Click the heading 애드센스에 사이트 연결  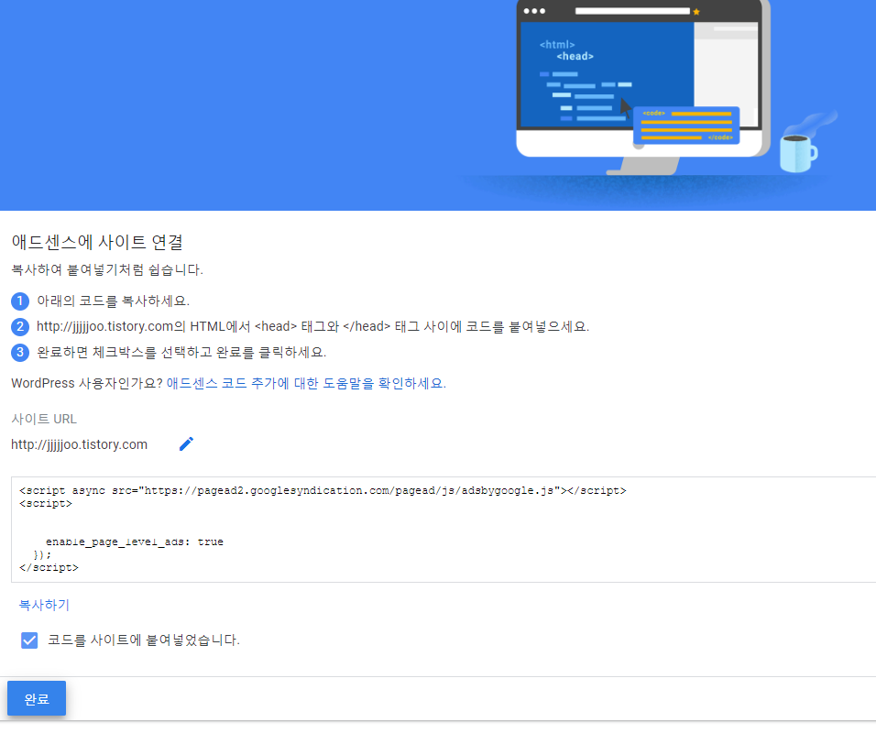pyautogui.click(x=97, y=242)
